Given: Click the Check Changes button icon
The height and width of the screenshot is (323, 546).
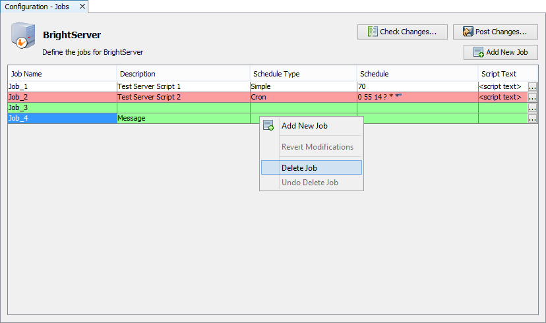Looking at the screenshot, I should [373, 32].
